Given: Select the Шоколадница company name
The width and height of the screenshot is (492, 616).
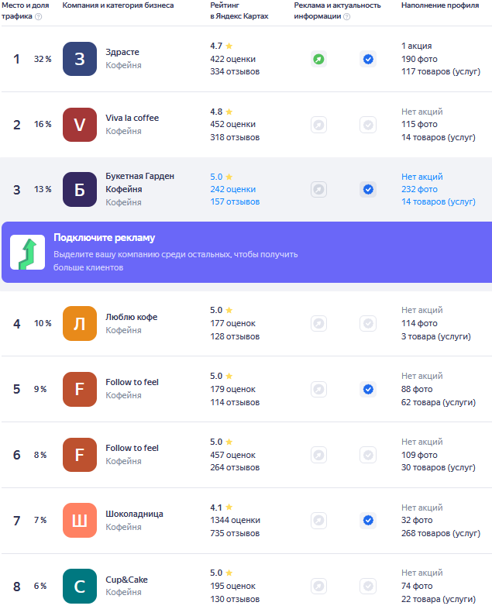Looking at the screenshot, I should pyautogui.click(x=134, y=514).
